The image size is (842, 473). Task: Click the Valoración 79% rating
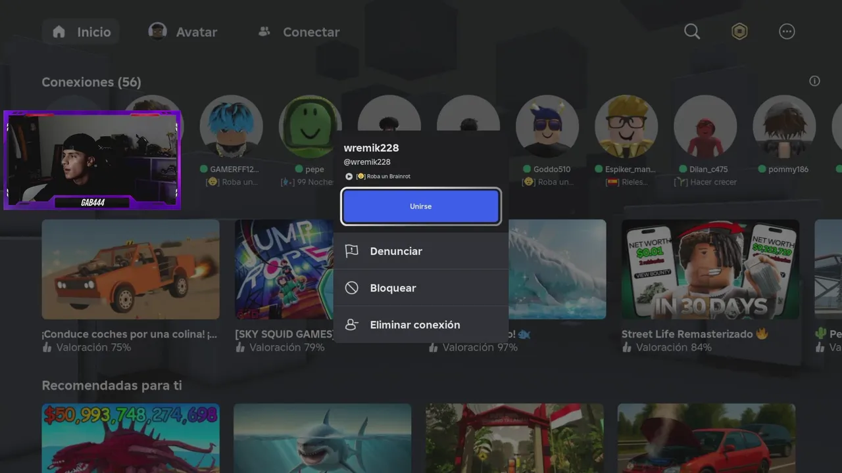[x=287, y=348]
